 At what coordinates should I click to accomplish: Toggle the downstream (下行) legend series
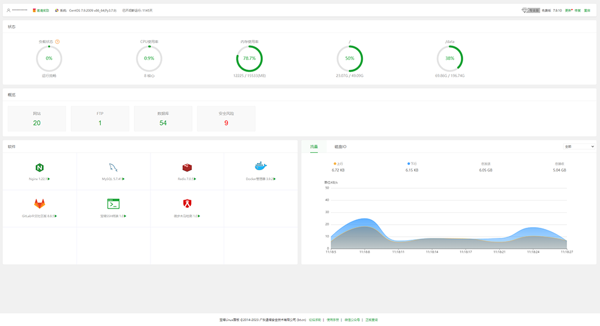[411, 163]
